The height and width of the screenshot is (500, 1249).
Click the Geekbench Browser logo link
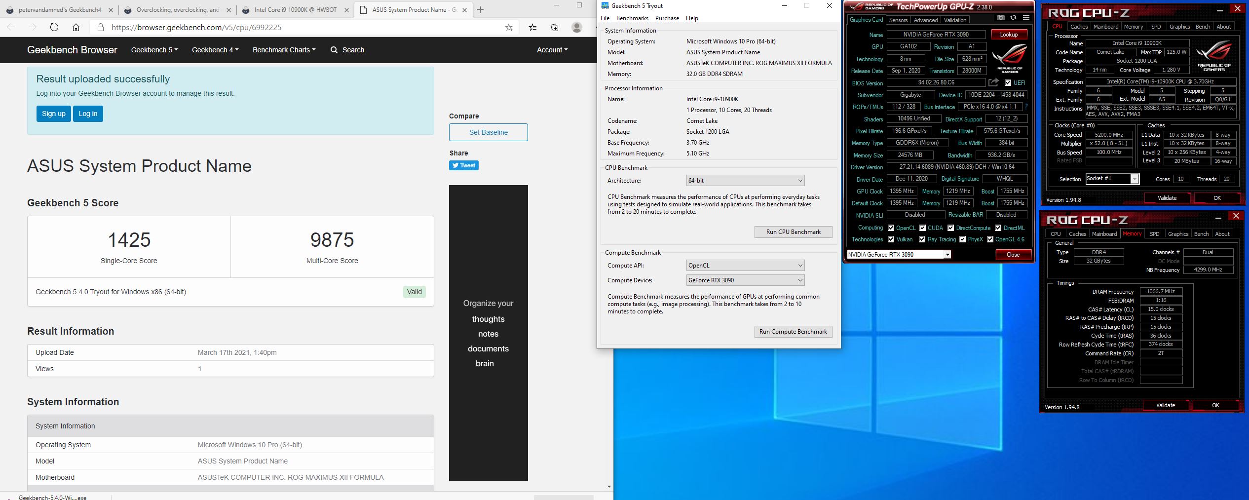pos(72,50)
